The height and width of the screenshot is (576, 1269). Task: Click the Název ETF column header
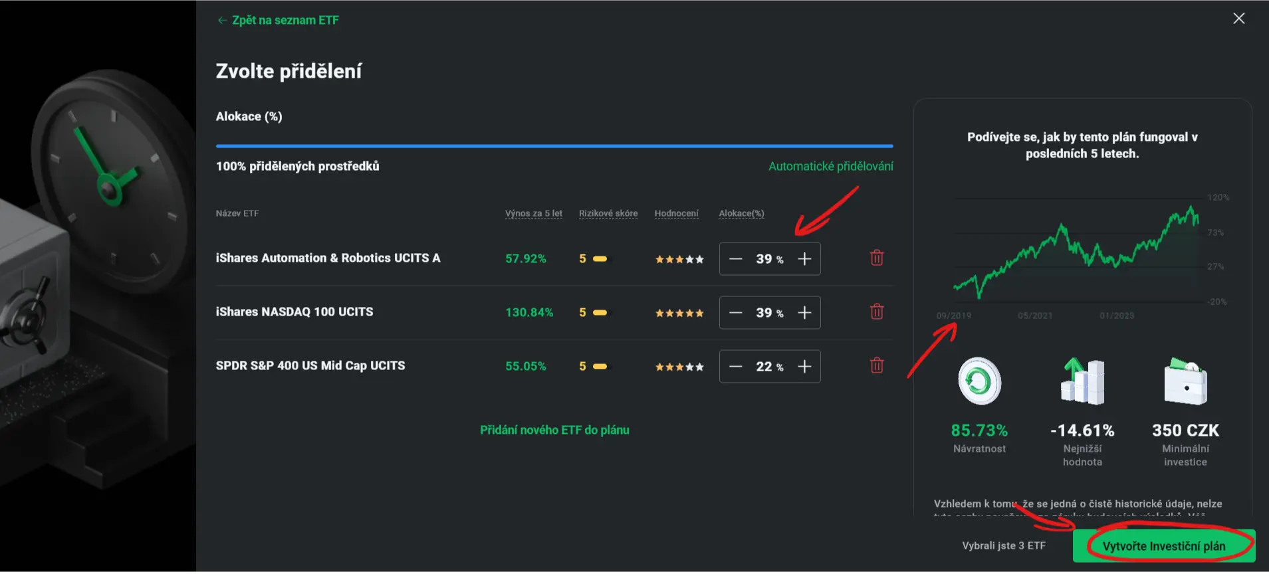coord(237,213)
